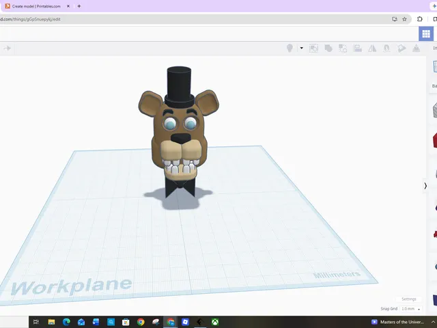Open the blue document app icon on taskbar

(96, 322)
